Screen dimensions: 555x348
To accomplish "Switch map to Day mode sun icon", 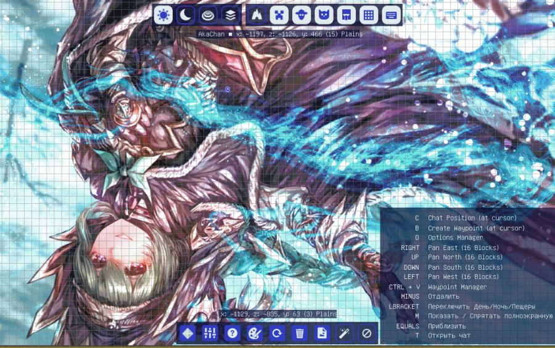I will (163, 15).
